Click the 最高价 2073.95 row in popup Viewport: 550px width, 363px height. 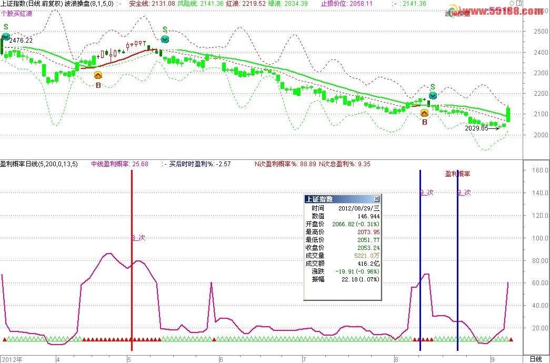tap(342, 232)
